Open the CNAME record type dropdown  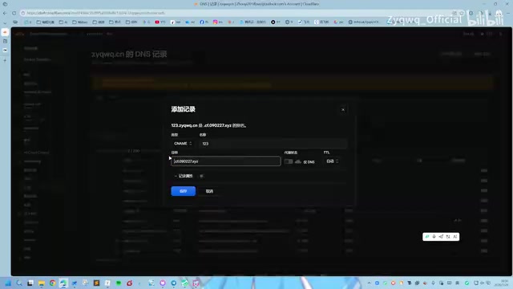pos(183,144)
